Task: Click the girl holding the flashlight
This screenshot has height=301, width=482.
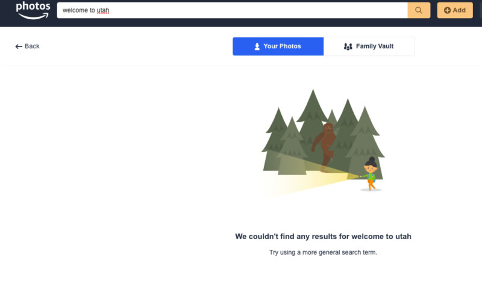Action: coord(370,174)
